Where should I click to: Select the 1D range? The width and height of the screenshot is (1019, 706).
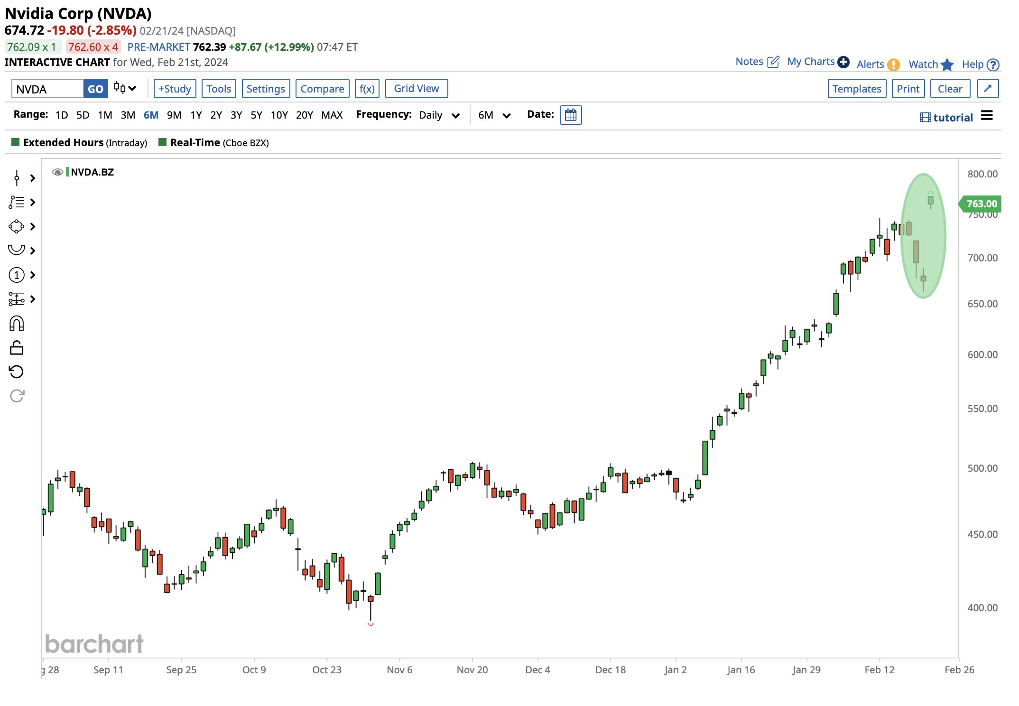pos(62,115)
